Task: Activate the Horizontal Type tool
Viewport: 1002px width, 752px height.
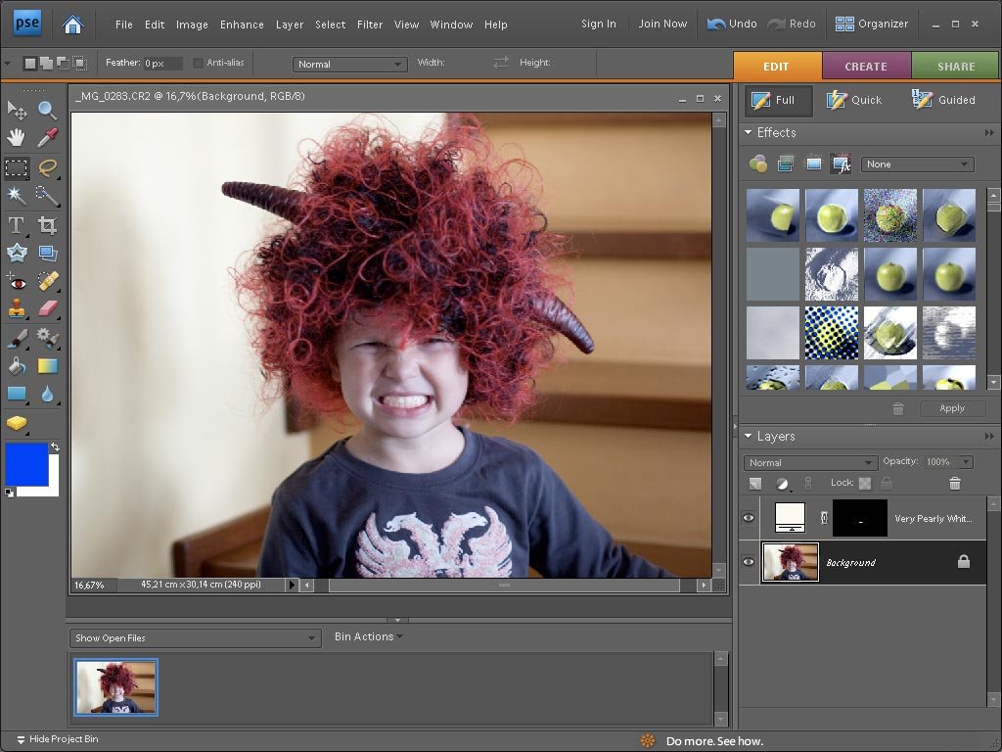Action: pos(17,225)
